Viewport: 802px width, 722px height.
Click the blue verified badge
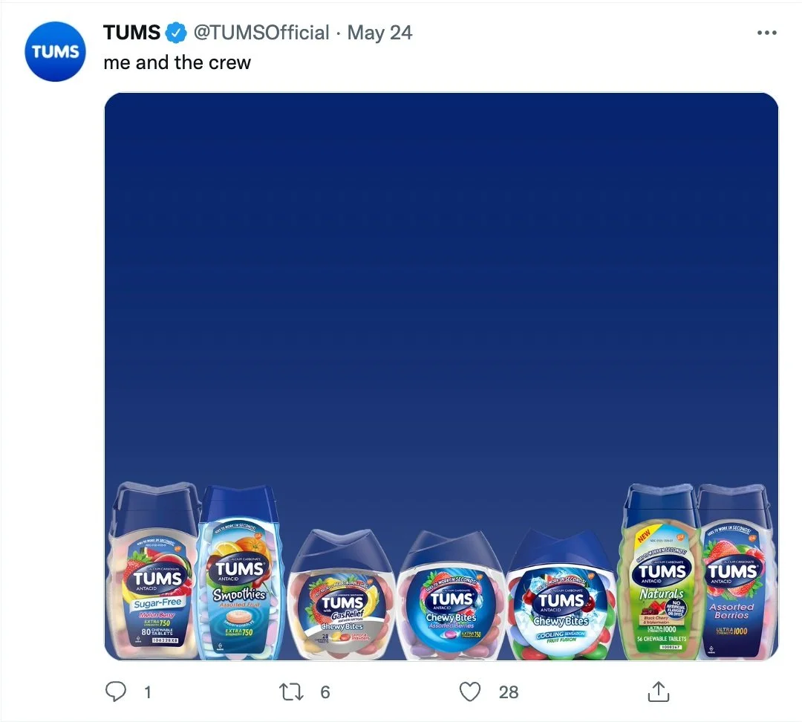coord(176,33)
